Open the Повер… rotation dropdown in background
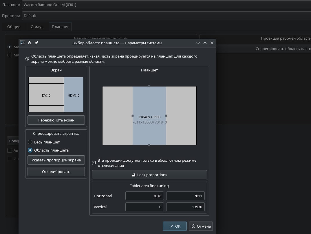The image size is (311, 234). click(x=13, y=141)
